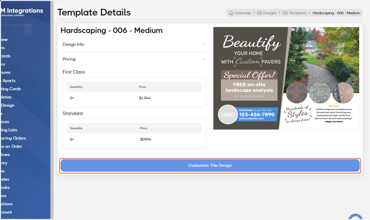The height and width of the screenshot is (220, 370).
Task: Click the Pricing section header label
Action: point(69,59)
